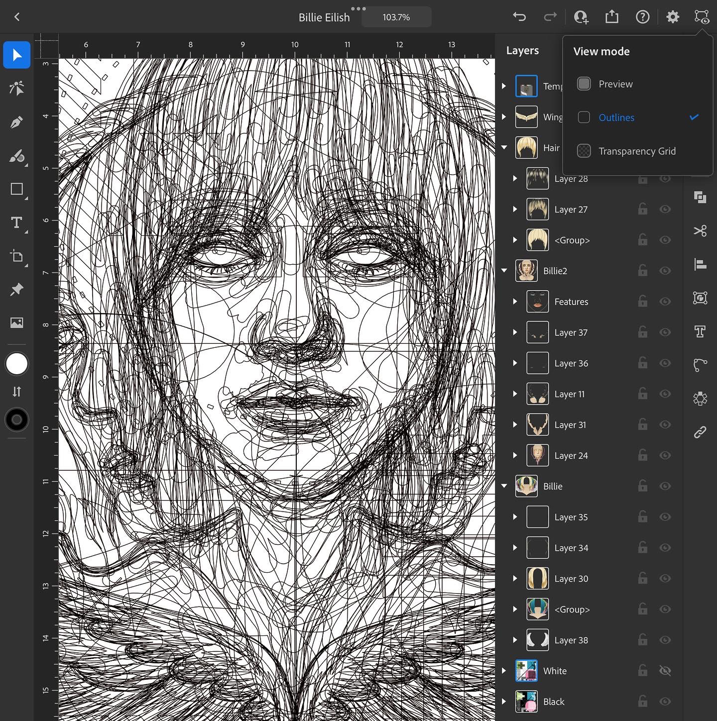Collapse the Billie2 layer group
This screenshot has height=721, width=717.
(x=504, y=271)
